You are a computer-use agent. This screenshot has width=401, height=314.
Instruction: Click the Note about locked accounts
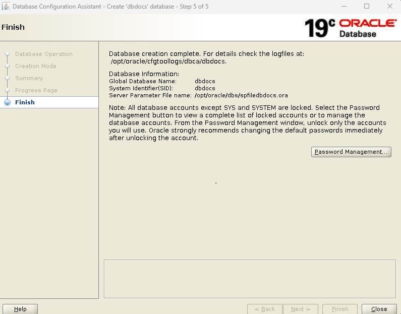click(x=247, y=122)
